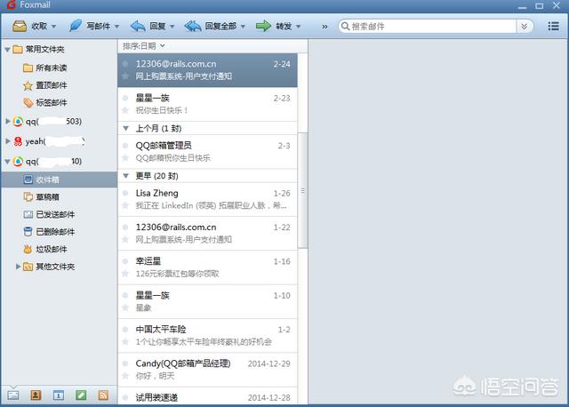Click the search magnifier icon
Viewport: 569px width, 407px height.
(345, 26)
